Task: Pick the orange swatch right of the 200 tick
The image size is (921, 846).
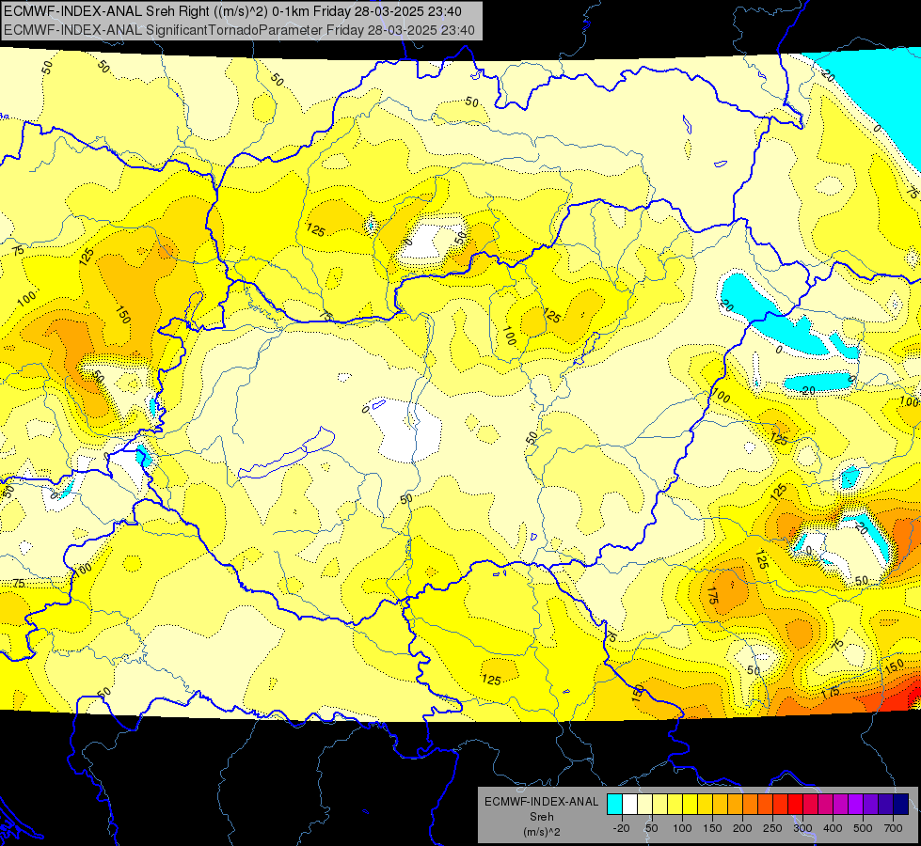Action: tap(750, 804)
